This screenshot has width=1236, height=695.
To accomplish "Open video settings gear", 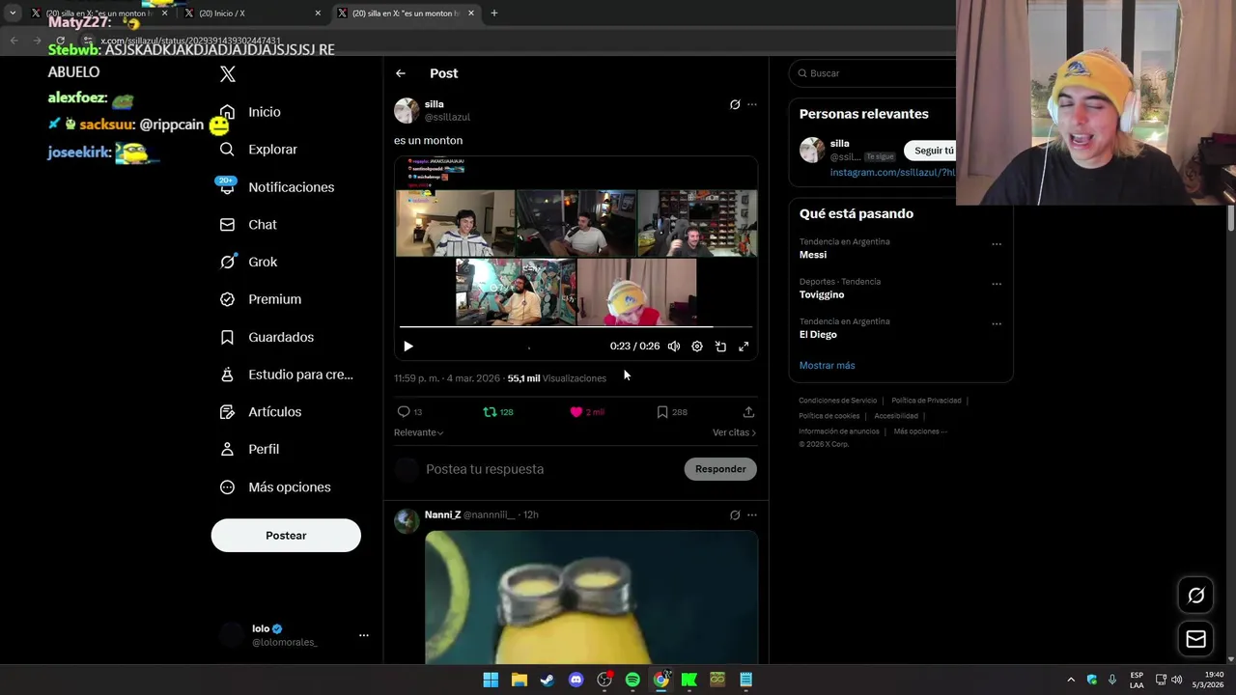I will tap(697, 347).
